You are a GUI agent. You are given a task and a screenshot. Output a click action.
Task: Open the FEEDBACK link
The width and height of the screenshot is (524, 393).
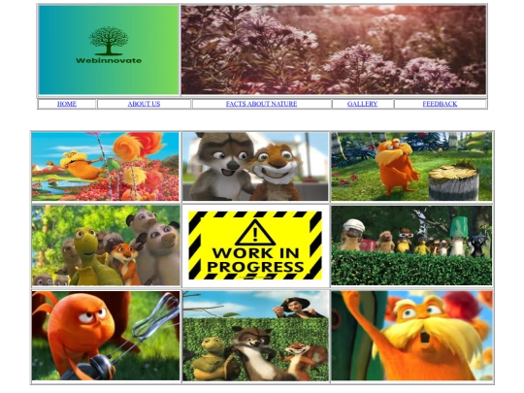pyautogui.click(x=441, y=104)
